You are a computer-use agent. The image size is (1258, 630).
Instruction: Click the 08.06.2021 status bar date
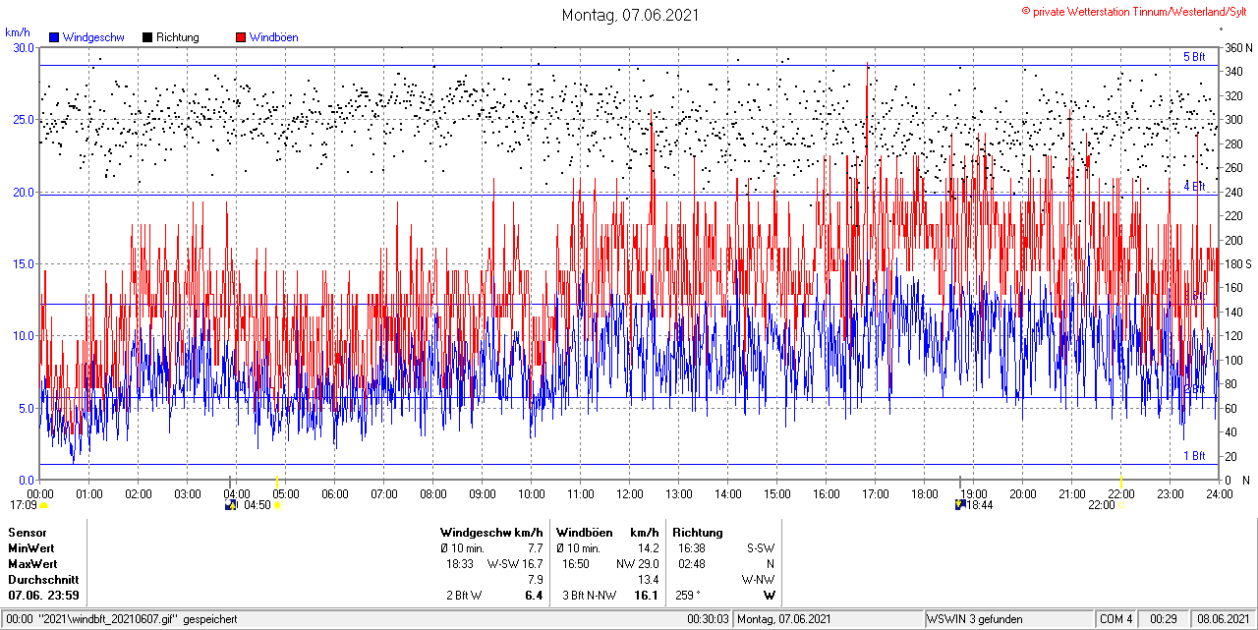point(1223,619)
